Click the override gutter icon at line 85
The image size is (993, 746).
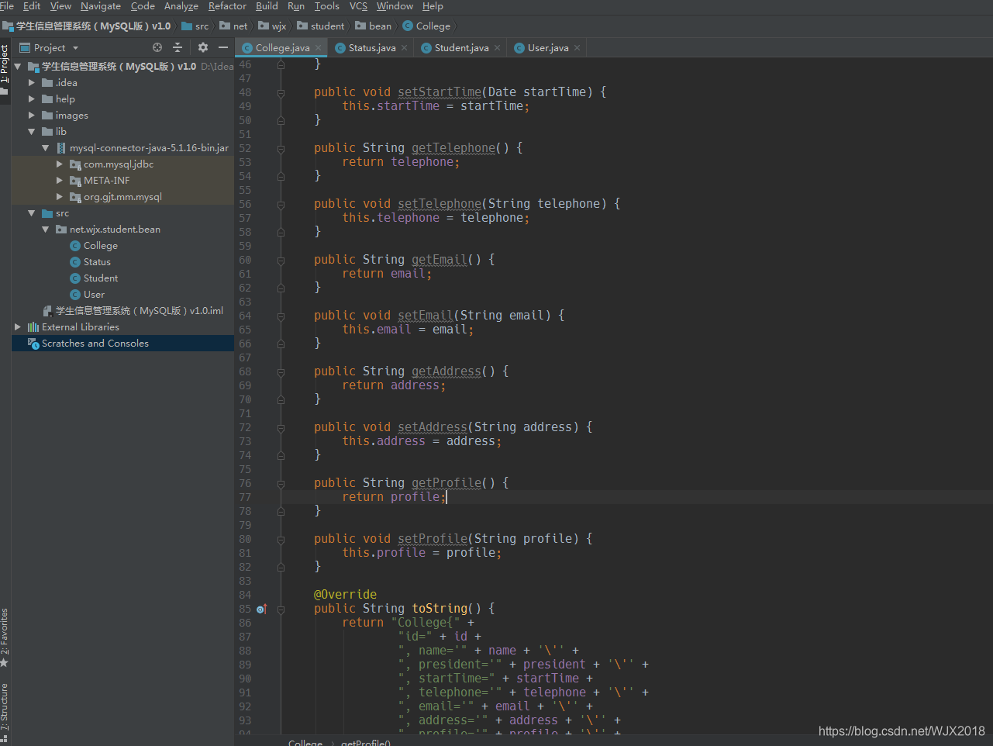(261, 609)
